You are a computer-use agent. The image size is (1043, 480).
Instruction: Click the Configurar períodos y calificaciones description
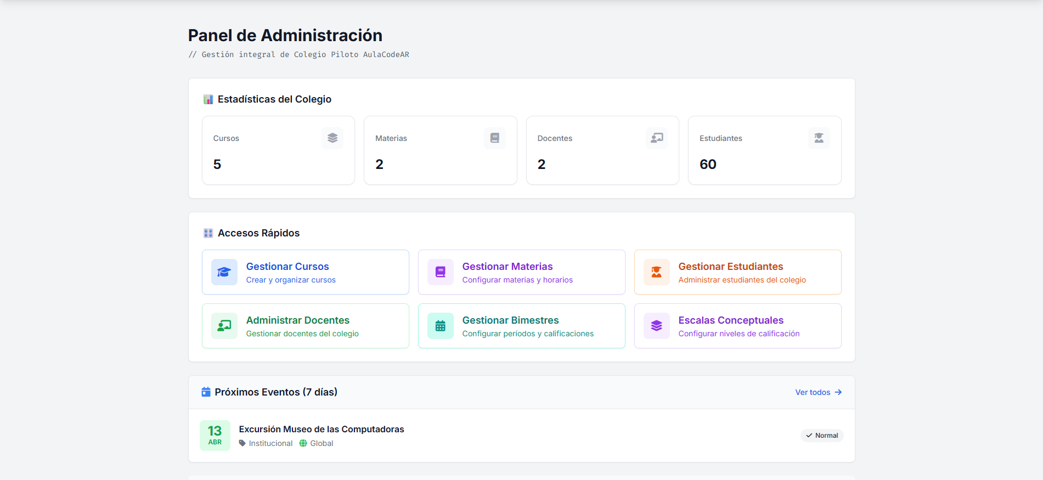pyautogui.click(x=528, y=334)
